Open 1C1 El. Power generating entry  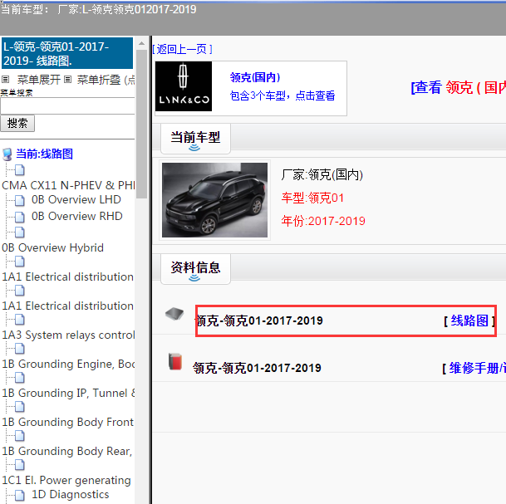click(x=66, y=480)
